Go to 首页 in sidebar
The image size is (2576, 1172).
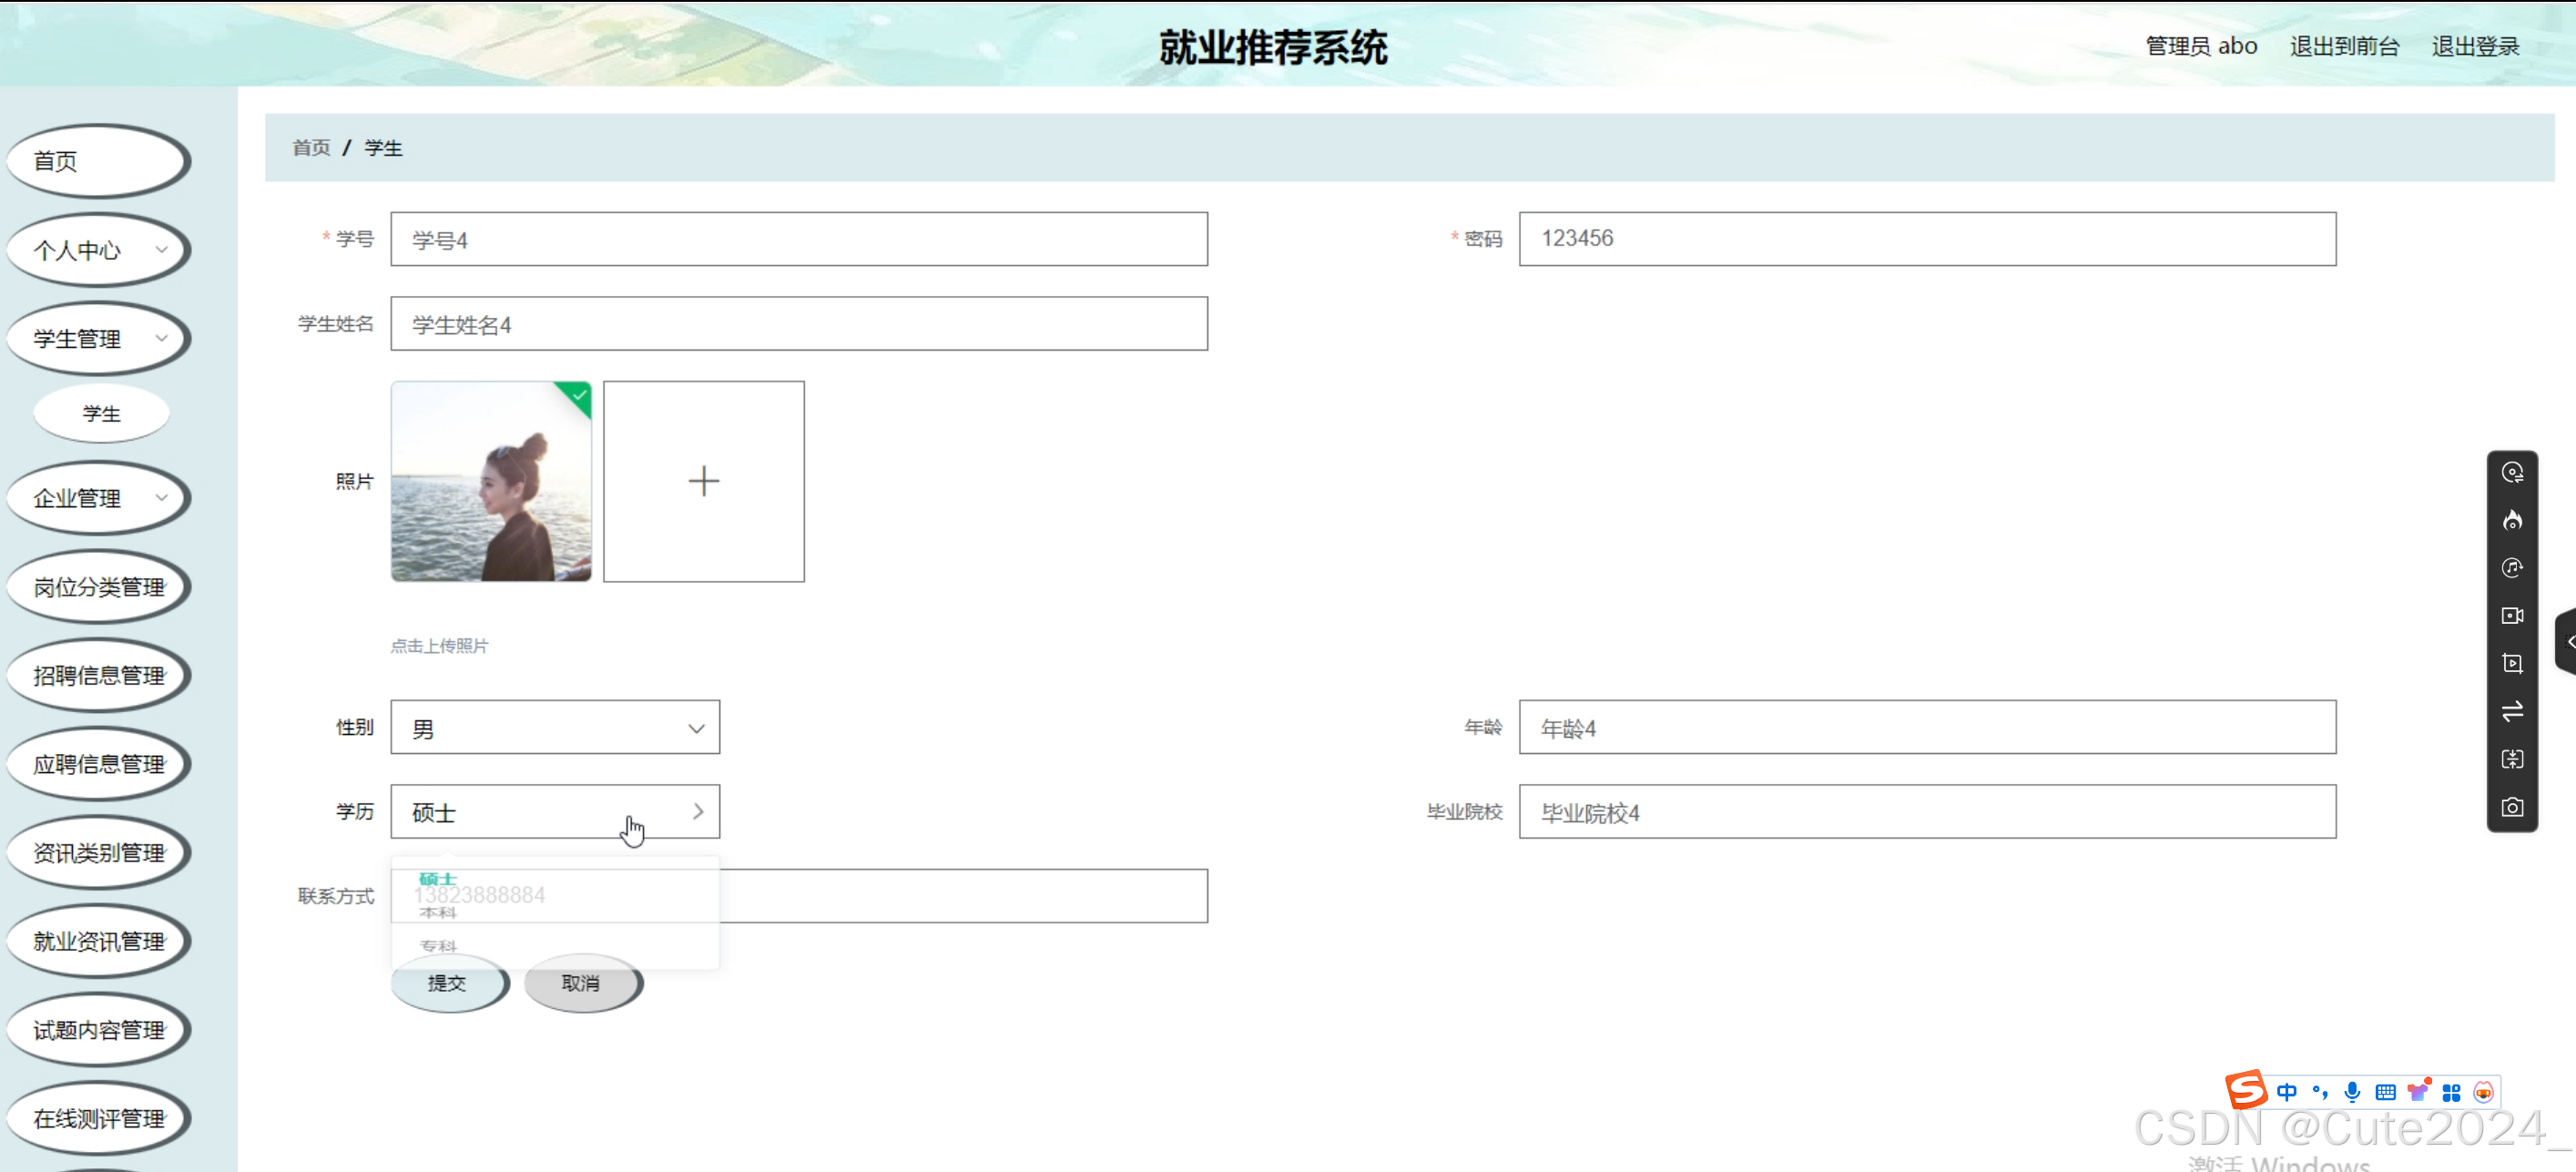point(97,161)
